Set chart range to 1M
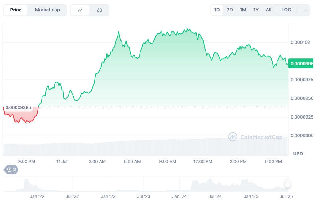The width and height of the screenshot is (315, 201). coord(243,10)
